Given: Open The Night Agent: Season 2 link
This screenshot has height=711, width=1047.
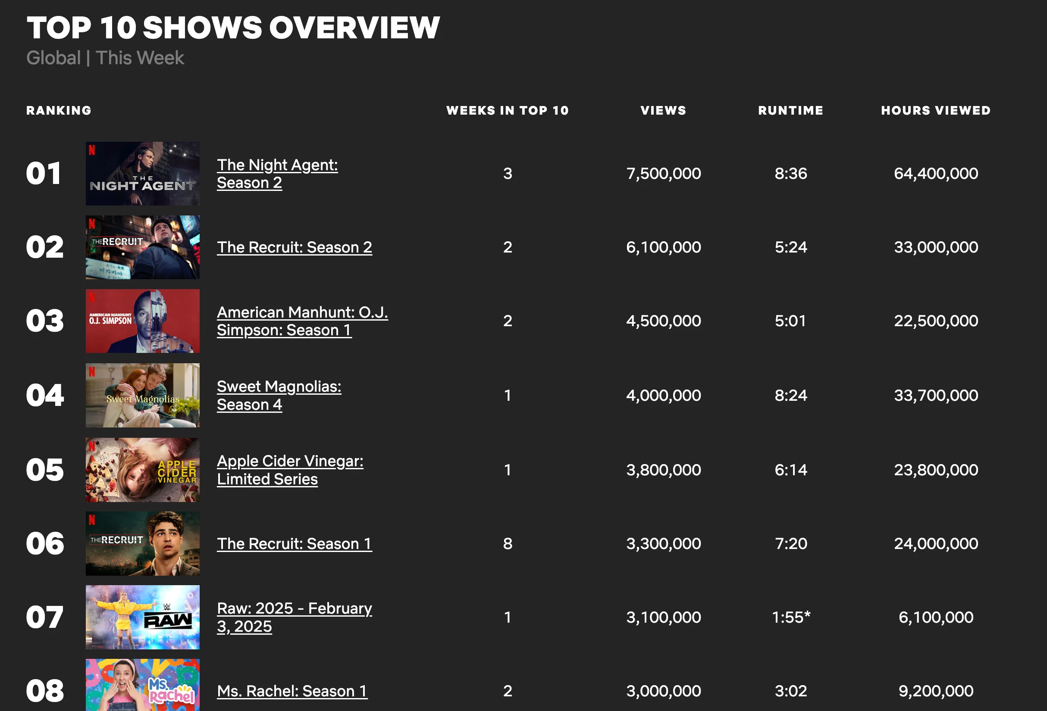Looking at the screenshot, I should tap(277, 174).
